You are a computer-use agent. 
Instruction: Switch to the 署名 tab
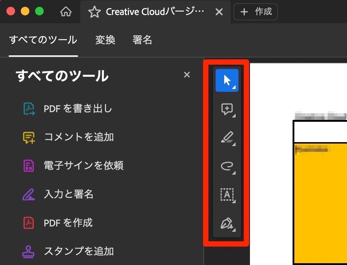[142, 40]
